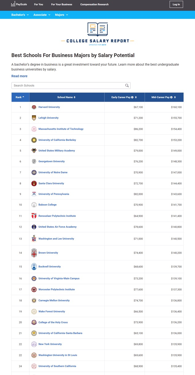Click the College Salary Report book logo

(x=97, y=29)
